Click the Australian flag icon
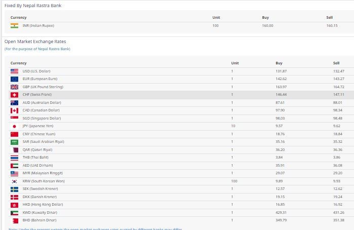Image resolution: width=354 pixels, height=230 pixels. point(14,103)
